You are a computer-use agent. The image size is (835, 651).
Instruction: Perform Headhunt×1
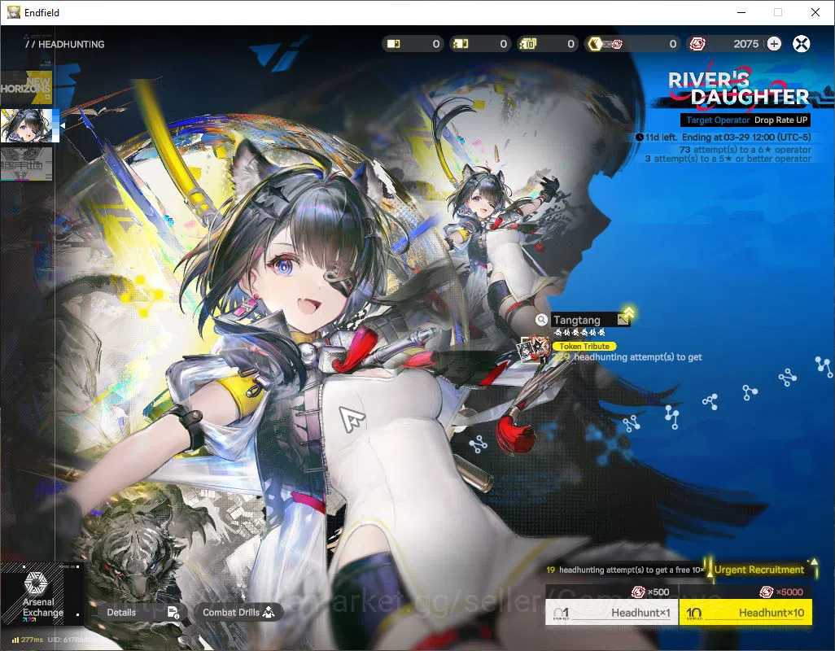coord(611,612)
